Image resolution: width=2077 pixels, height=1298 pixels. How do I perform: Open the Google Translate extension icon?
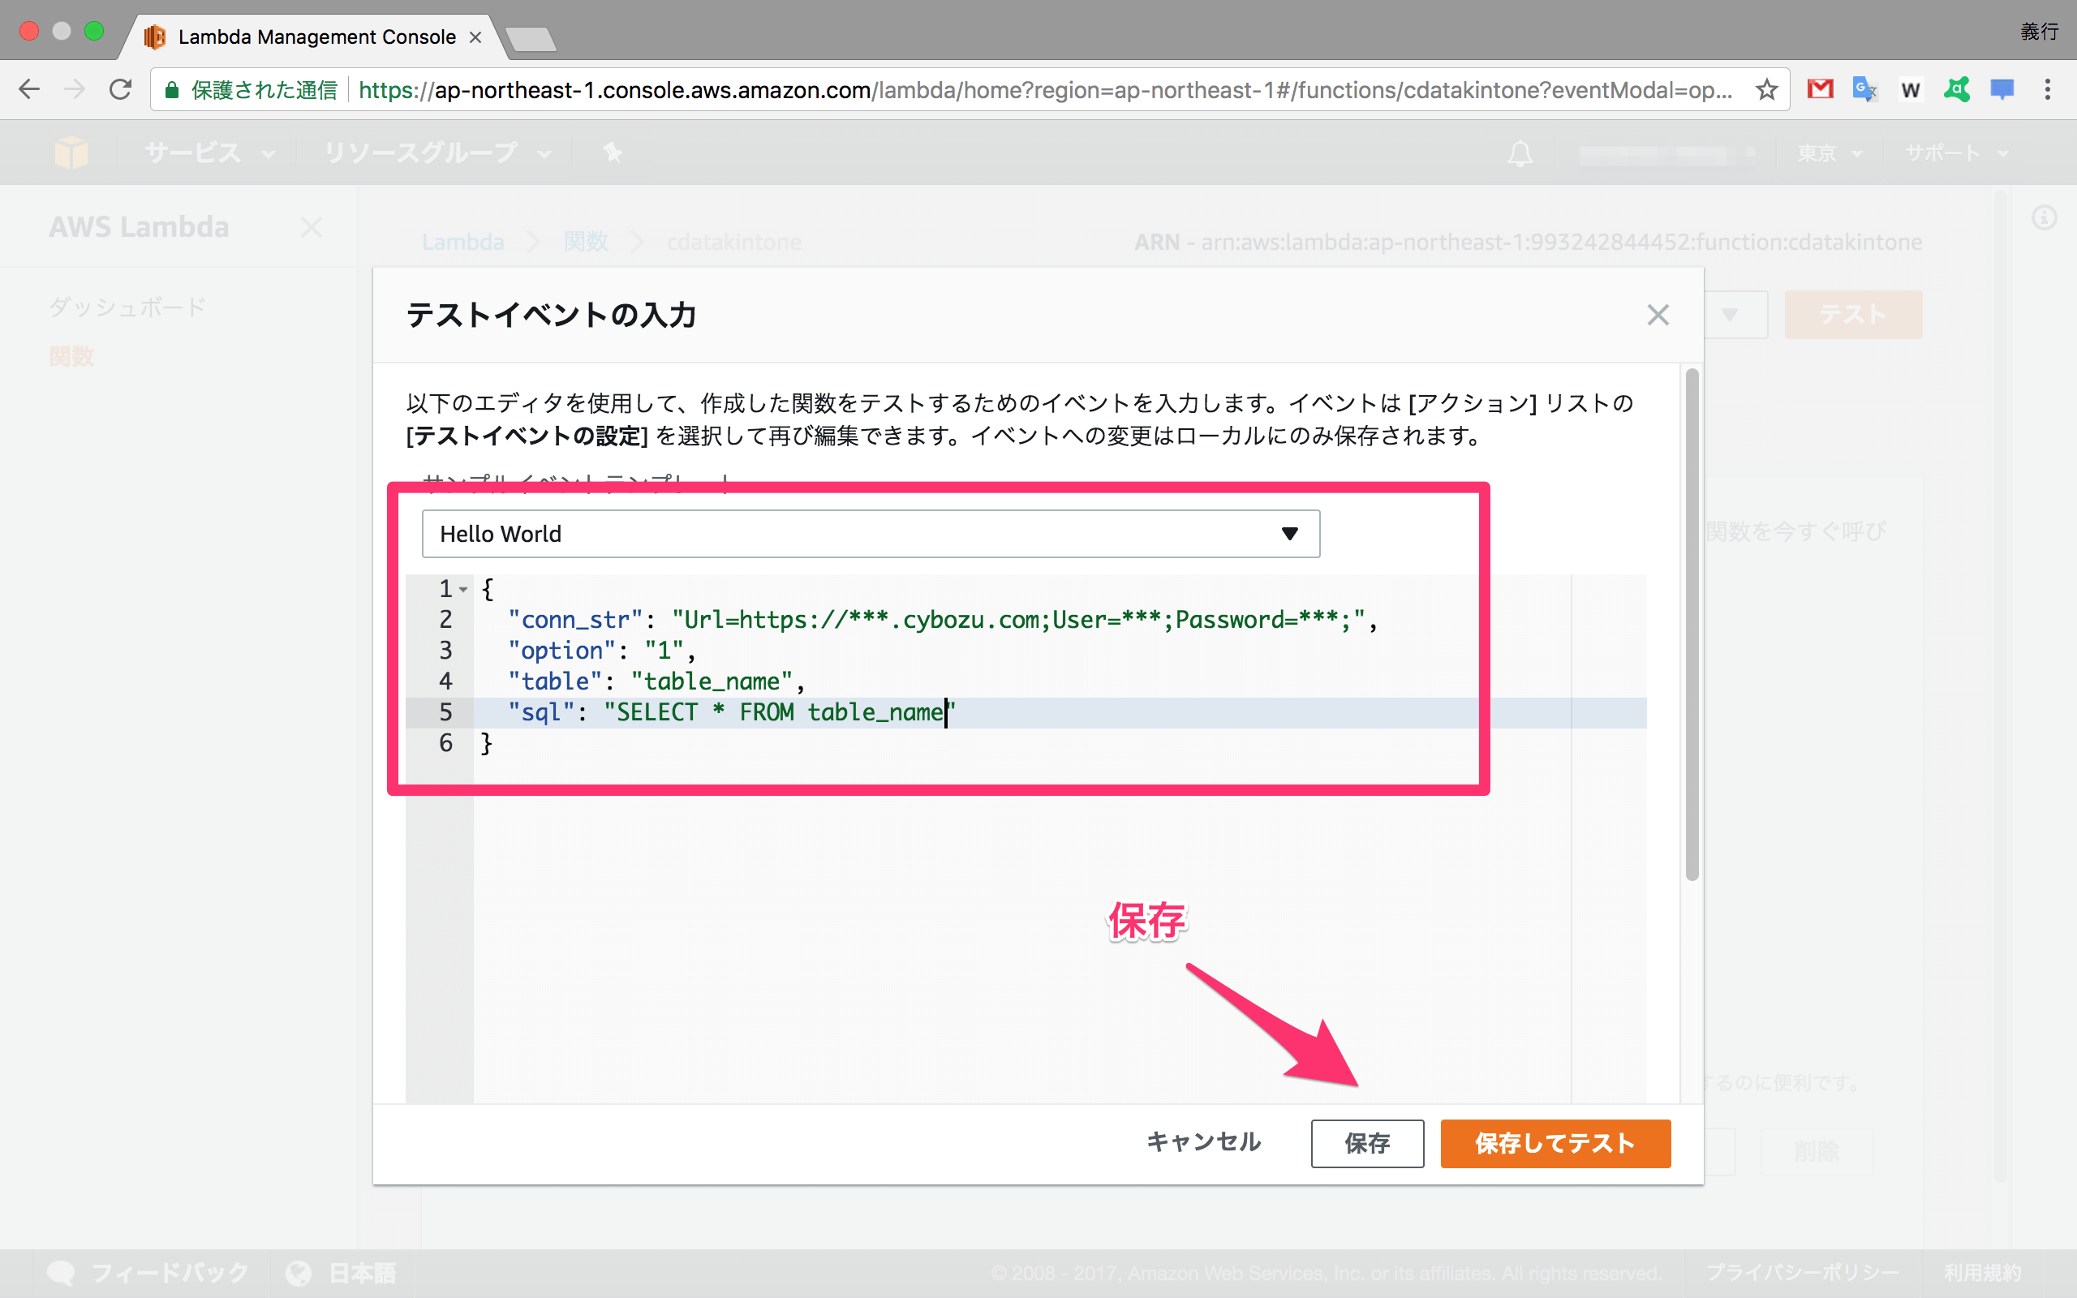1864,89
